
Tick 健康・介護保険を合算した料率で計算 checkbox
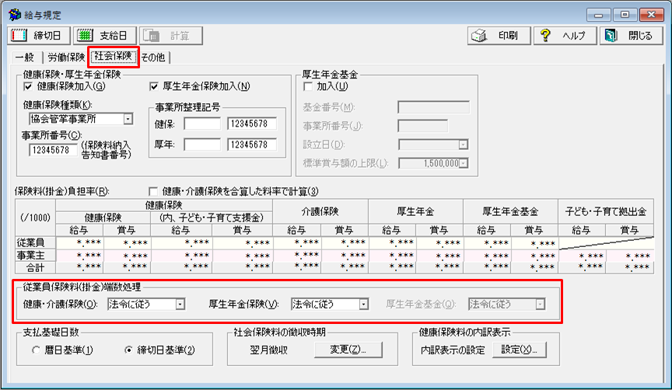(x=153, y=191)
